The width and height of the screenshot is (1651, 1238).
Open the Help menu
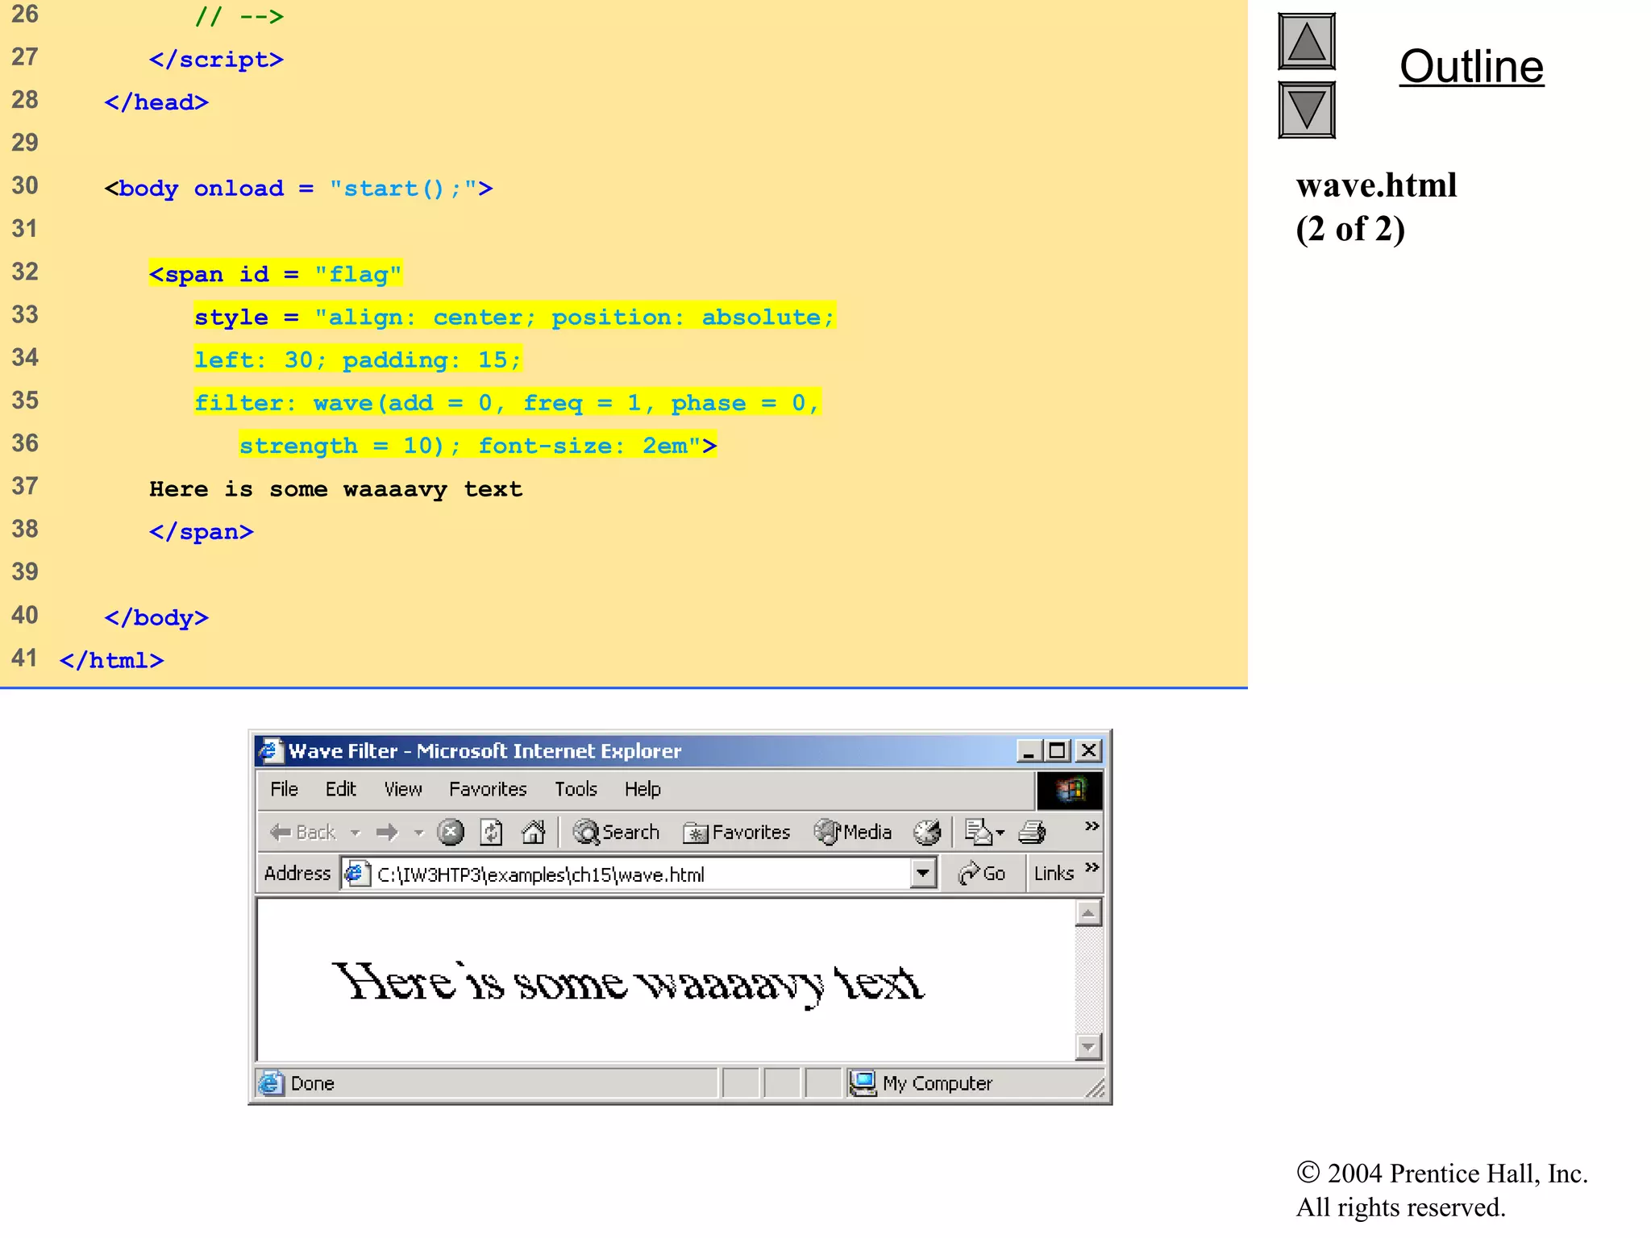(x=643, y=789)
